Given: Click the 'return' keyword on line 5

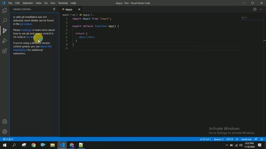Looking at the screenshot, I should (80, 34).
